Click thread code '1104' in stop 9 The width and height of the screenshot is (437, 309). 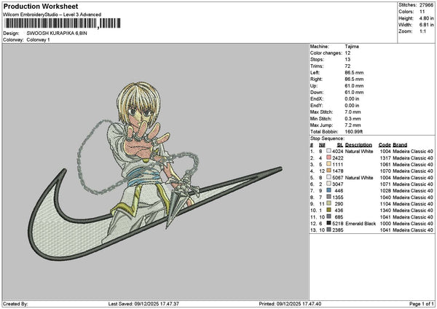click(x=385, y=204)
